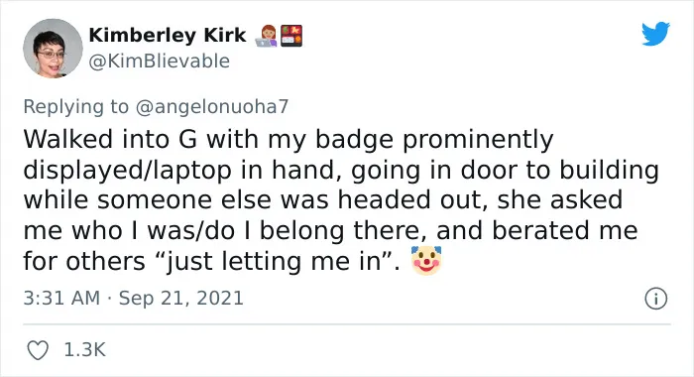Open the @angelonuoha7 mention

coord(212,107)
